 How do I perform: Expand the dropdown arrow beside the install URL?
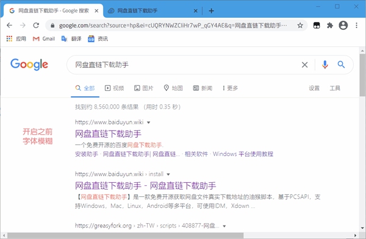tap(168, 174)
